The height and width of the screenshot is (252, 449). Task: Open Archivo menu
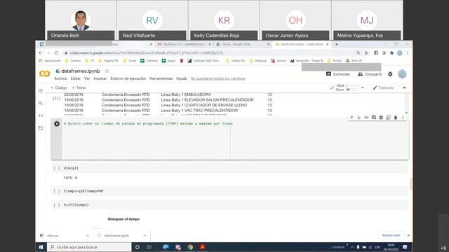tap(60, 78)
